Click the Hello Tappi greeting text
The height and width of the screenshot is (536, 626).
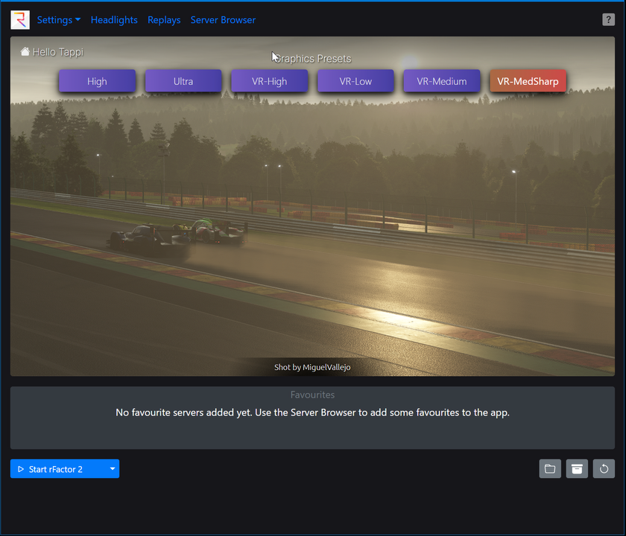pyautogui.click(x=58, y=52)
